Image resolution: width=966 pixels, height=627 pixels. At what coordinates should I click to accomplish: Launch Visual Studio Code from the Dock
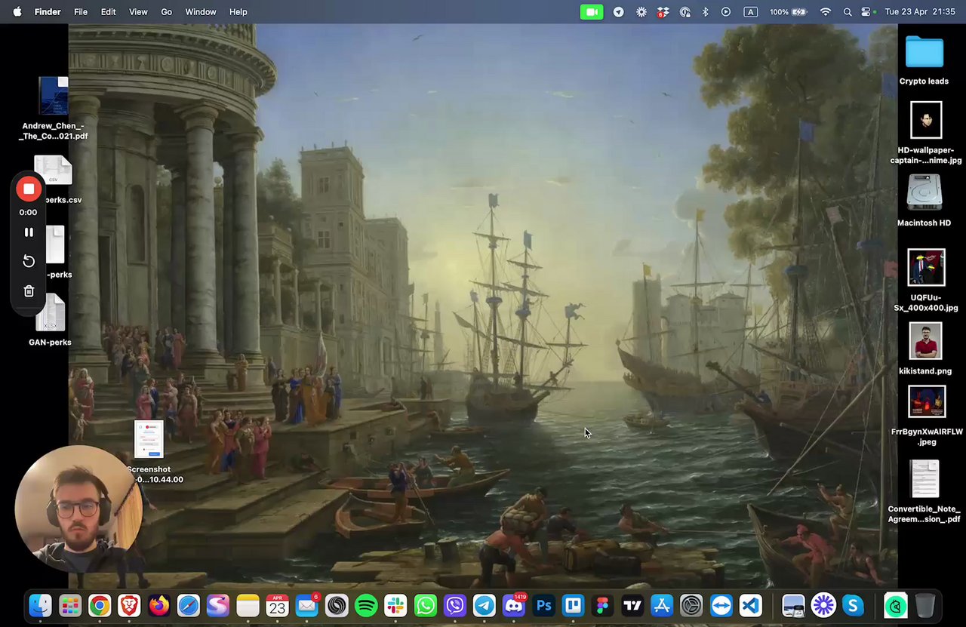click(750, 605)
